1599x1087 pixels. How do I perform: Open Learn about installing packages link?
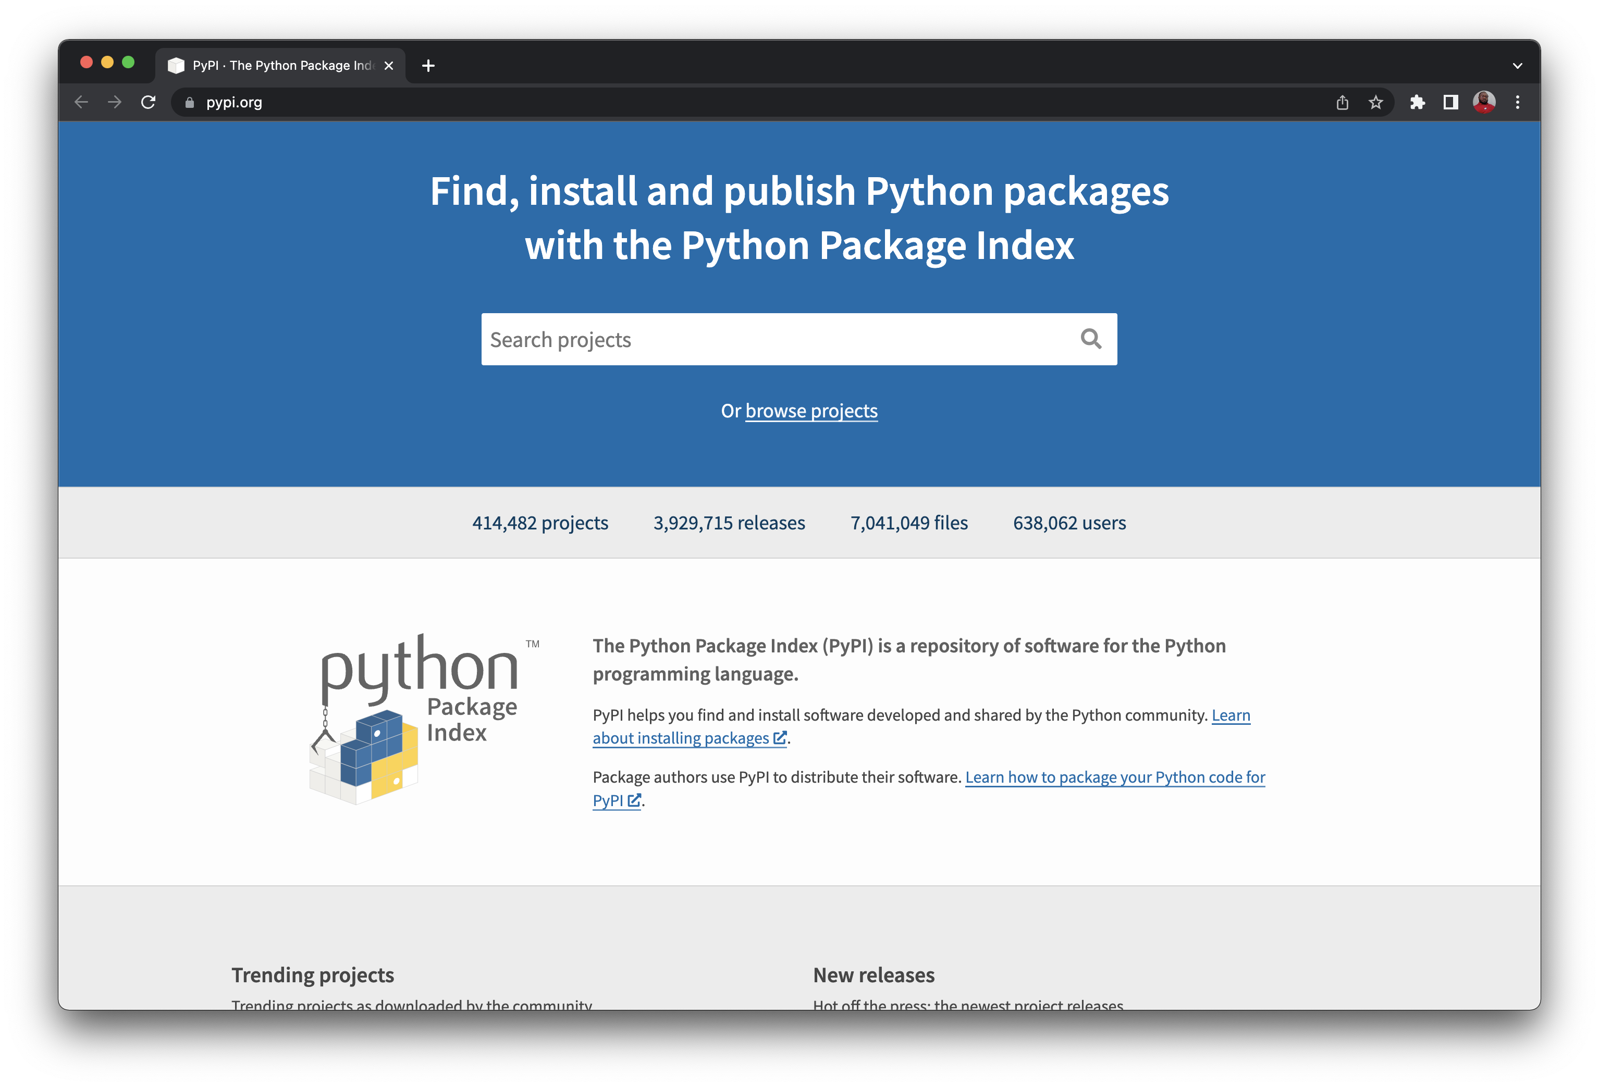(690, 738)
